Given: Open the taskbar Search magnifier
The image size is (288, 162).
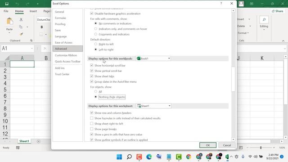Looking at the screenshot, I should 129,157.
